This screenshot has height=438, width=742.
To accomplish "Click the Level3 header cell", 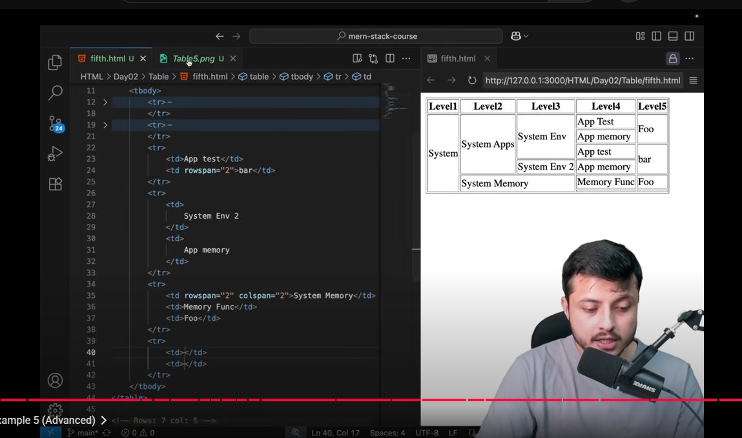I will (x=546, y=106).
